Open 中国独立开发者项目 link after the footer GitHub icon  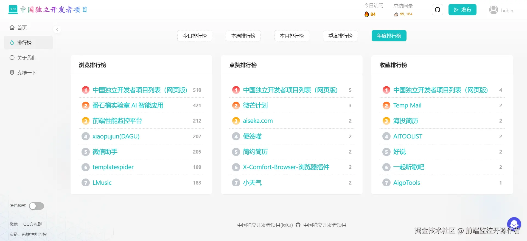[325, 225]
